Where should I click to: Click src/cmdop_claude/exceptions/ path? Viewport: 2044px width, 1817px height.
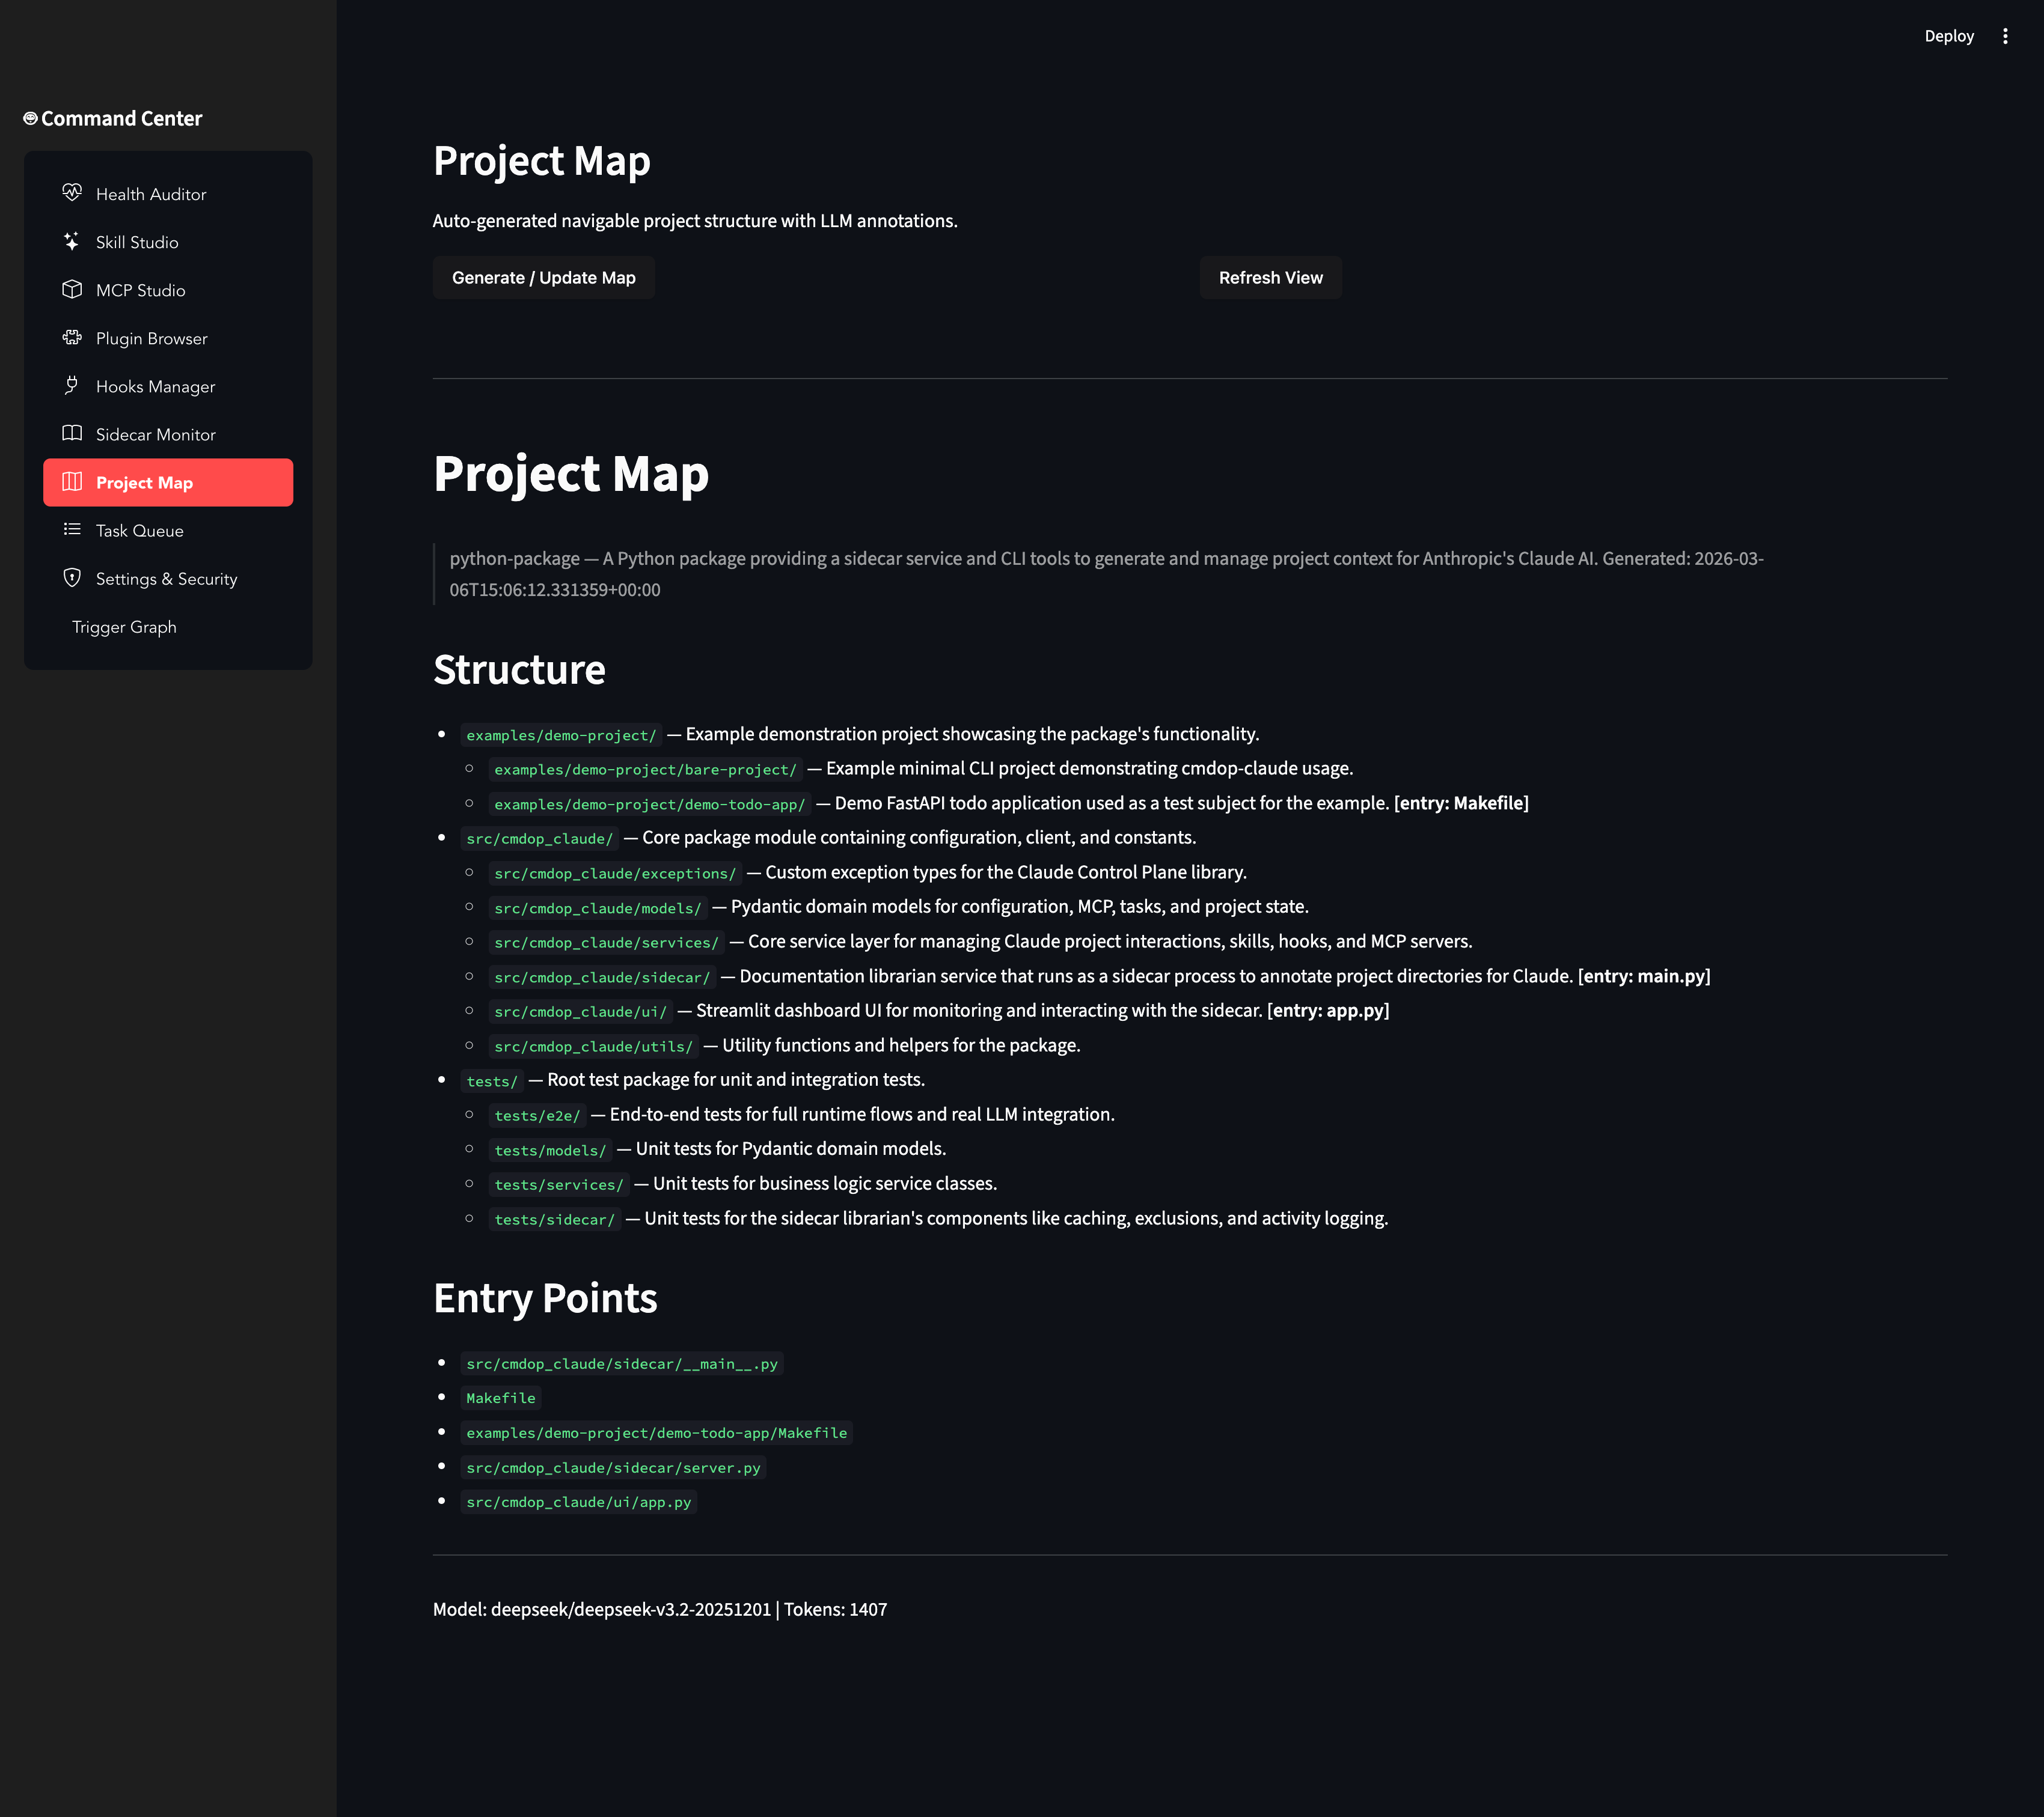pos(615,874)
